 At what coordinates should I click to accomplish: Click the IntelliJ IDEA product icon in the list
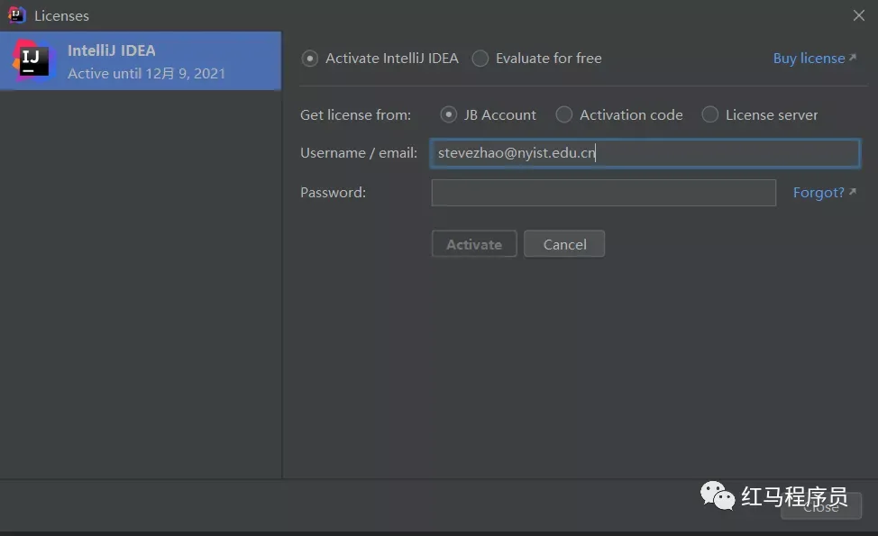point(34,60)
